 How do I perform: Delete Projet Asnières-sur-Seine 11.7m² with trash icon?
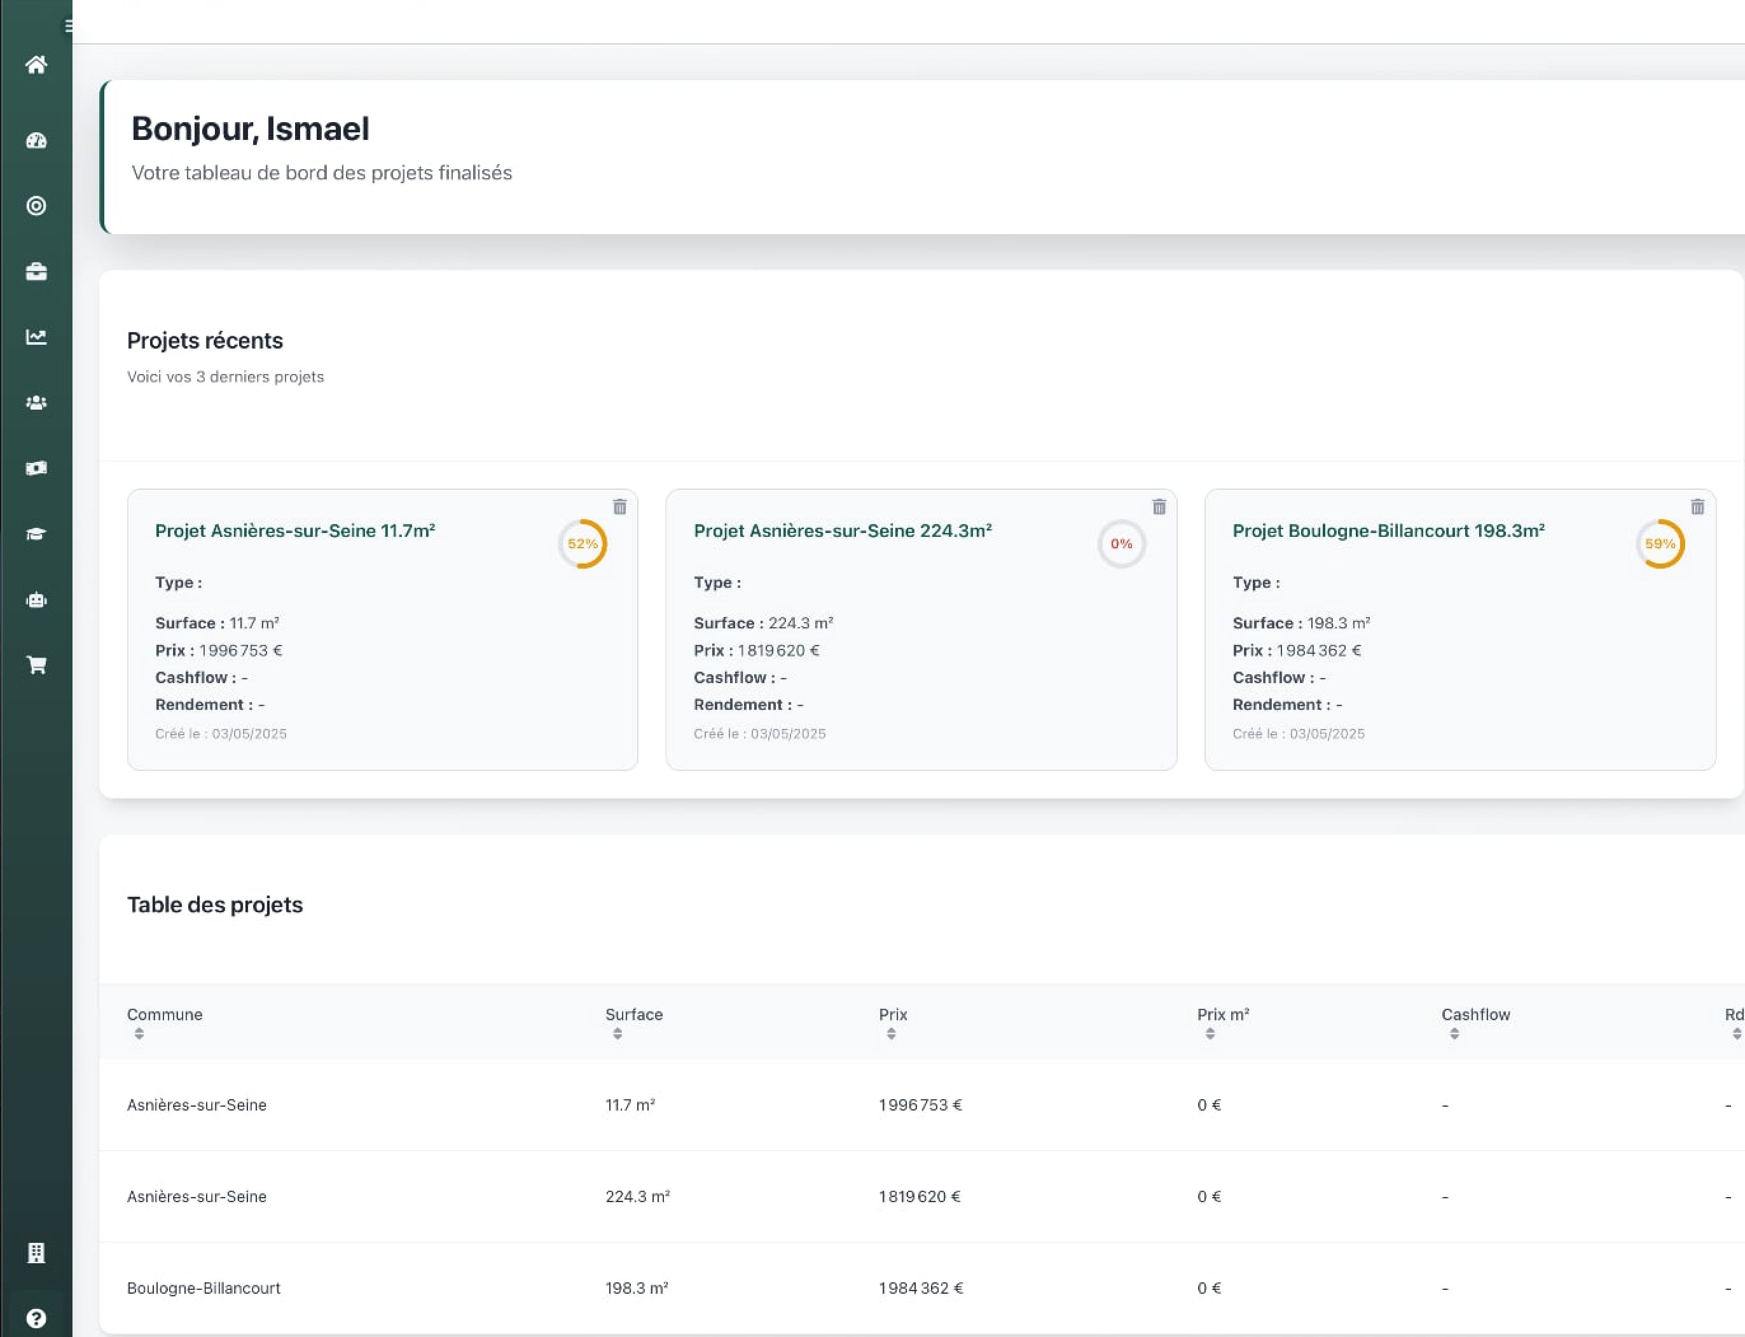point(620,507)
